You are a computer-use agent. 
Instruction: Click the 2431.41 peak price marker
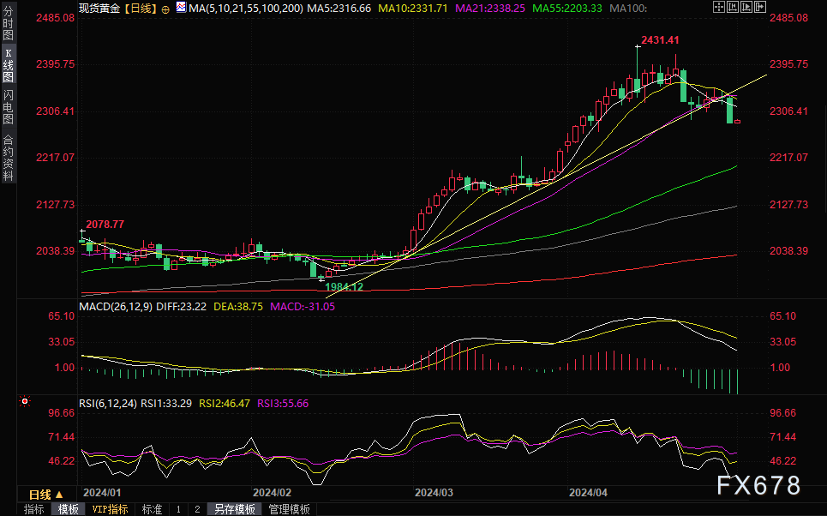point(660,40)
